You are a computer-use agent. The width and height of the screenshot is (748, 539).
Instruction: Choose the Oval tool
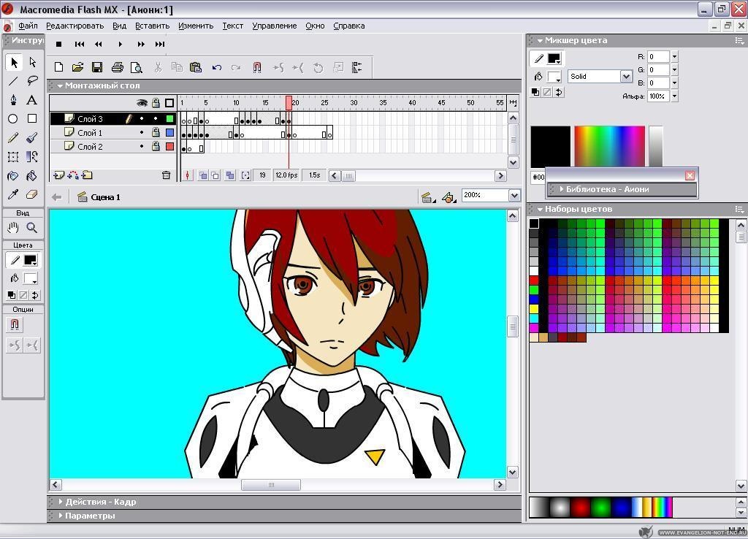coord(13,118)
